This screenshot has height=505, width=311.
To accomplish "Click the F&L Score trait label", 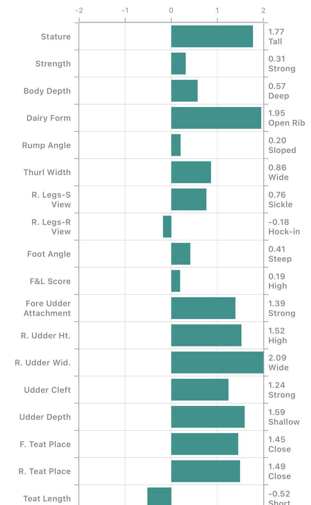I will pos(50,281).
